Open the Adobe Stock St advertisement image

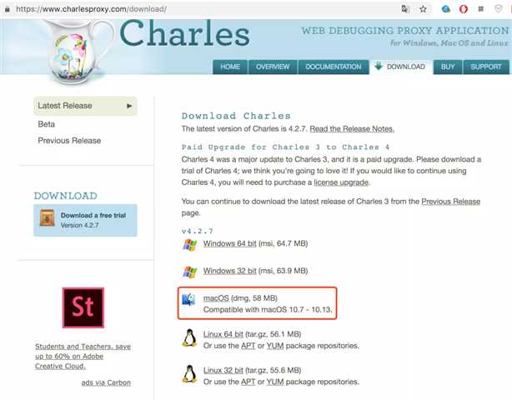pyautogui.click(x=83, y=307)
